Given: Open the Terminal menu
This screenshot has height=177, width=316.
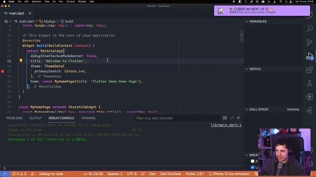Looking at the screenshot, I should pyautogui.click(x=71, y=1).
